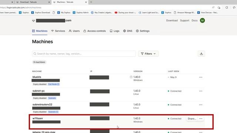Export machines with the download icon button
The height and width of the screenshot is (133, 237).
(x=201, y=54)
